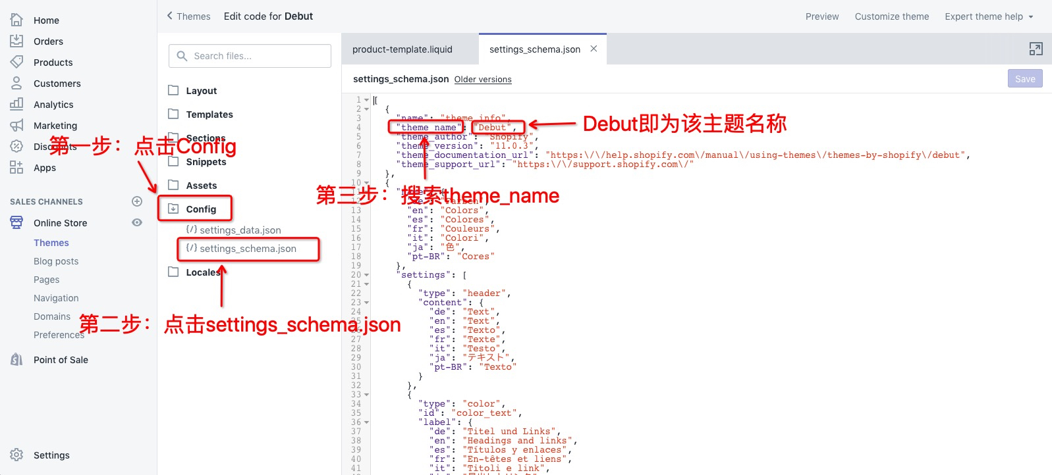Open settings_schema.json file in tree
The height and width of the screenshot is (475, 1052).
click(x=248, y=249)
